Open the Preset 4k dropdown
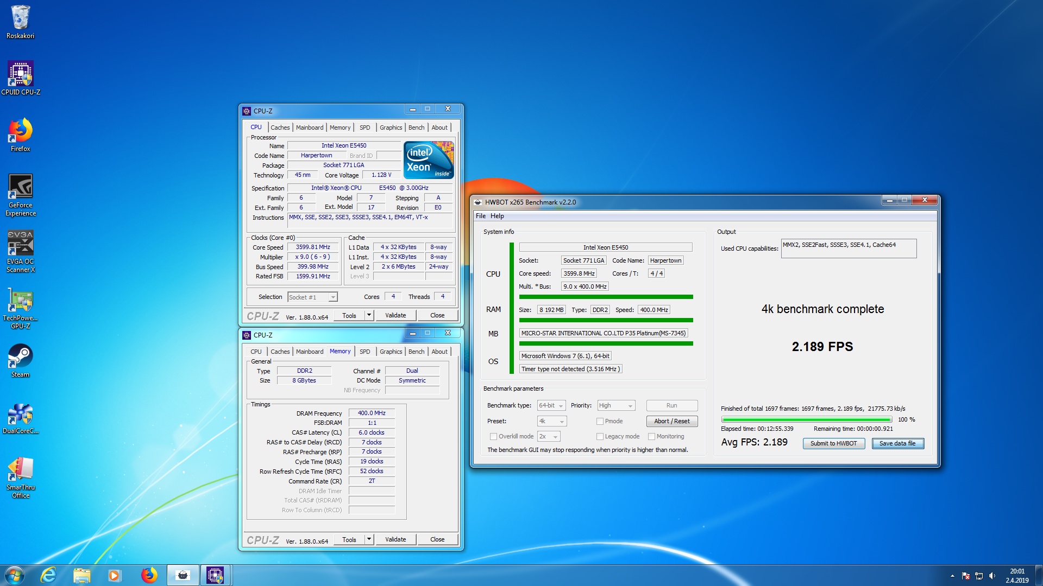Image resolution: width=1043 pixels, height=586 pixels. (x=551, y=421)
